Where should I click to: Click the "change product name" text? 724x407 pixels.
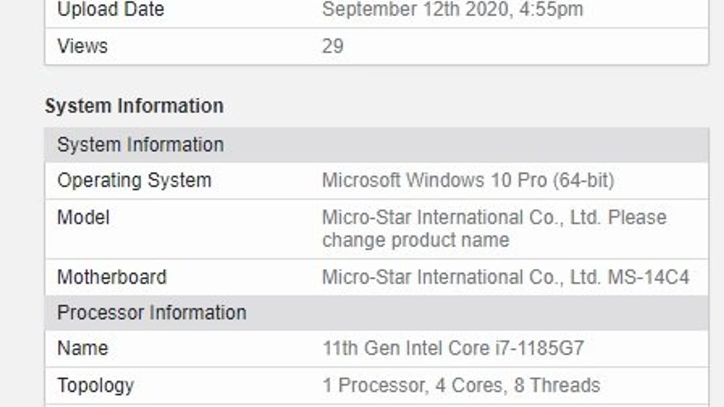(415, 240)
